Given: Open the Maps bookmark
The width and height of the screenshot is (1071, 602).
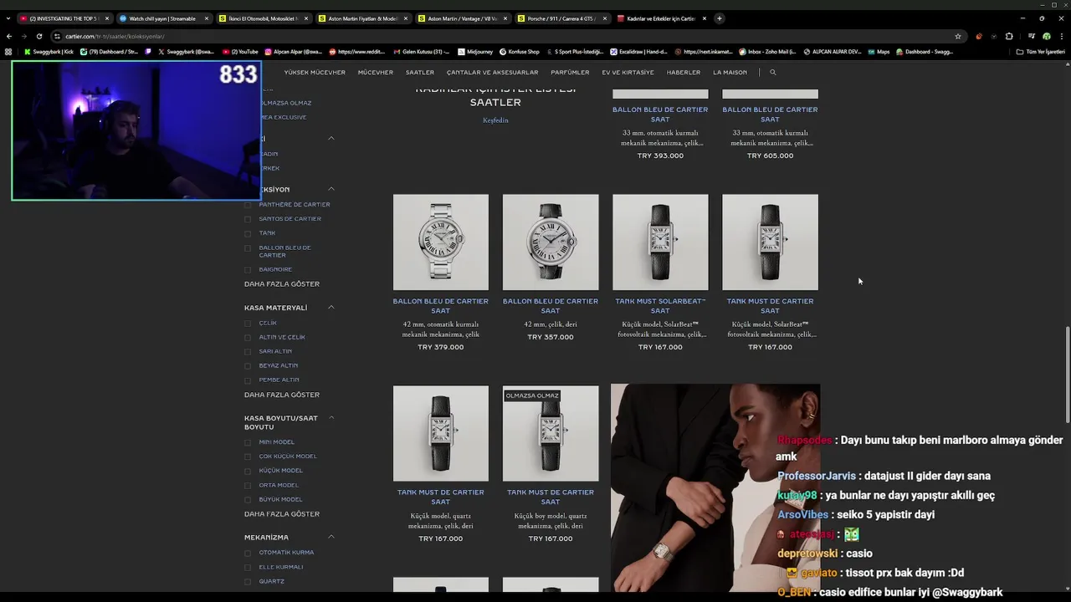Looking at the screenshot, I should click(x=879, y=52).
